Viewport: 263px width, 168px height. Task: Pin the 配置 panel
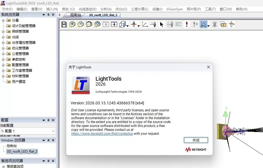[48, 120]
